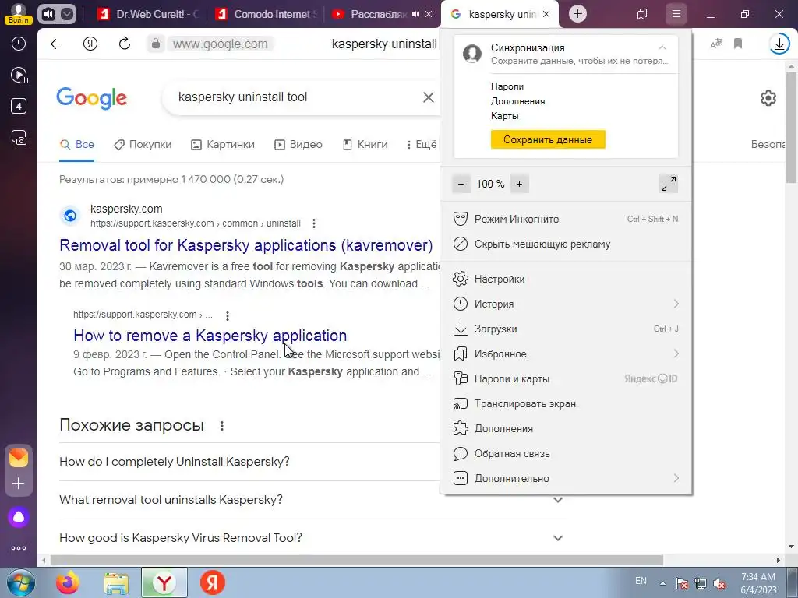Expand the Избранное submenu
Image resolution: width=798 pixels, height=598 pixels.
pos(566,354)
